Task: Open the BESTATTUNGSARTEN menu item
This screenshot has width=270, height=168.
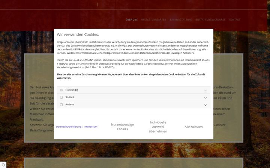Action: point(154,19)
